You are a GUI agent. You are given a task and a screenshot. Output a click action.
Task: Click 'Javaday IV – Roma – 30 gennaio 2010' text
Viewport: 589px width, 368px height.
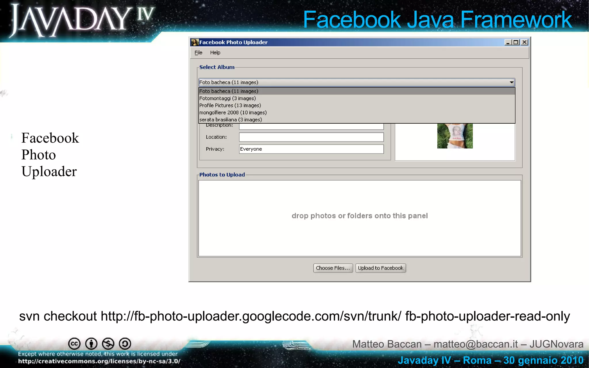click(490, 360)
